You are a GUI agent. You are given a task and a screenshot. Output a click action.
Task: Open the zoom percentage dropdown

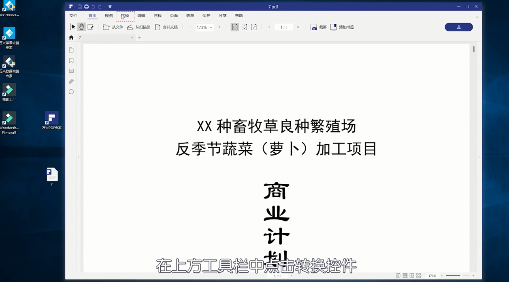click(210, 27)
